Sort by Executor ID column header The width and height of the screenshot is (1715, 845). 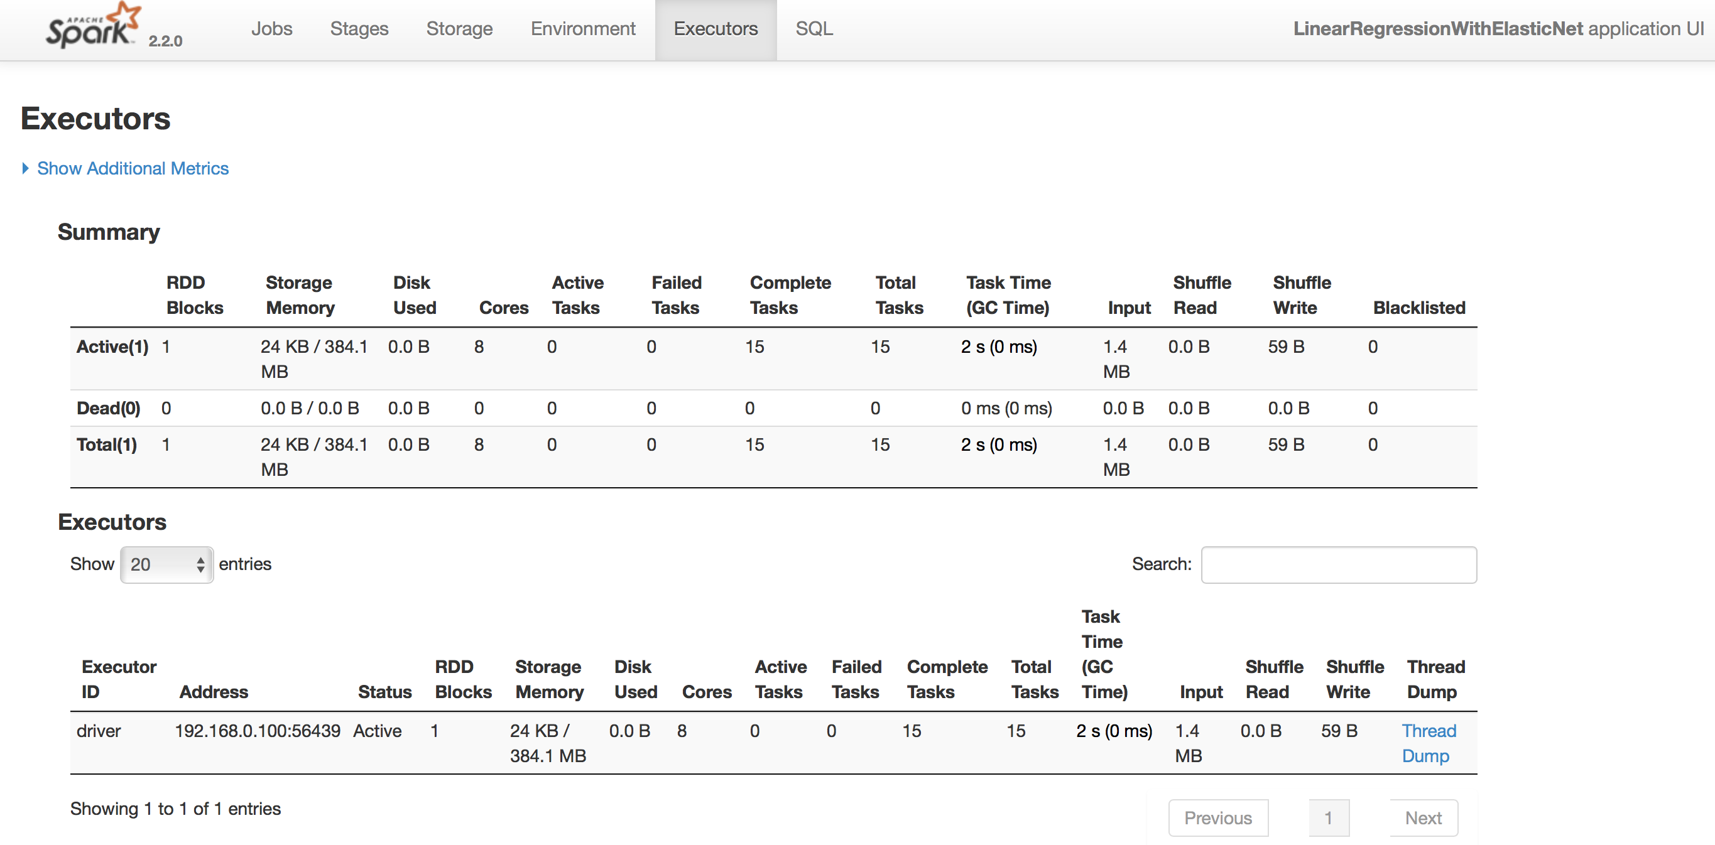[x=119, y=679]
